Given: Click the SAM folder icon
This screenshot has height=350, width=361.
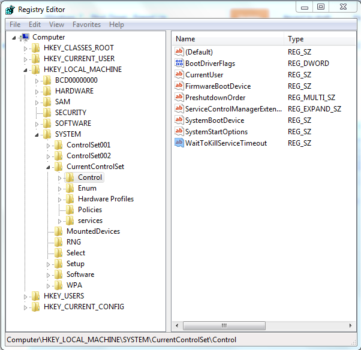Looking at the screenshot, I should click(47, 102).
